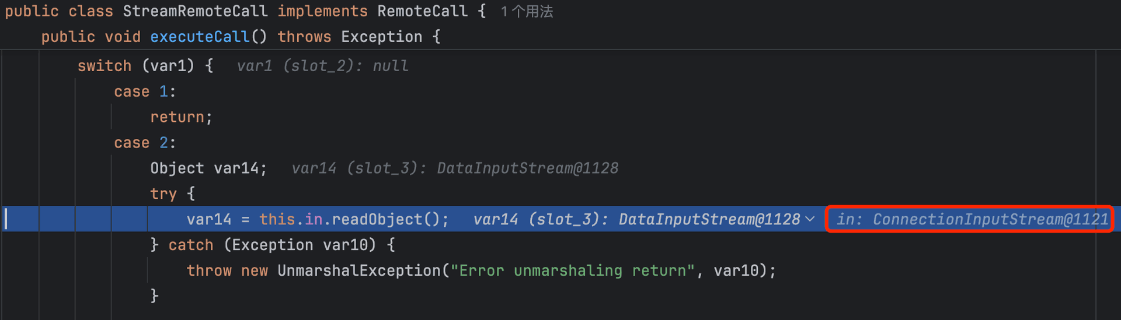
Task: Click the UnmarshalException constructor name
Action: tap(359, 270)
